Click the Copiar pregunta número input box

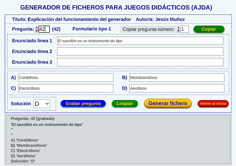coord(185,29)
